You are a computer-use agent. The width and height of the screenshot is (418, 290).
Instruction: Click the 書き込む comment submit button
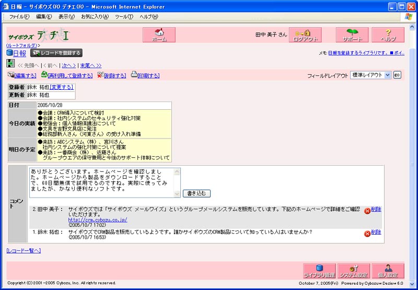click(196, 193)
